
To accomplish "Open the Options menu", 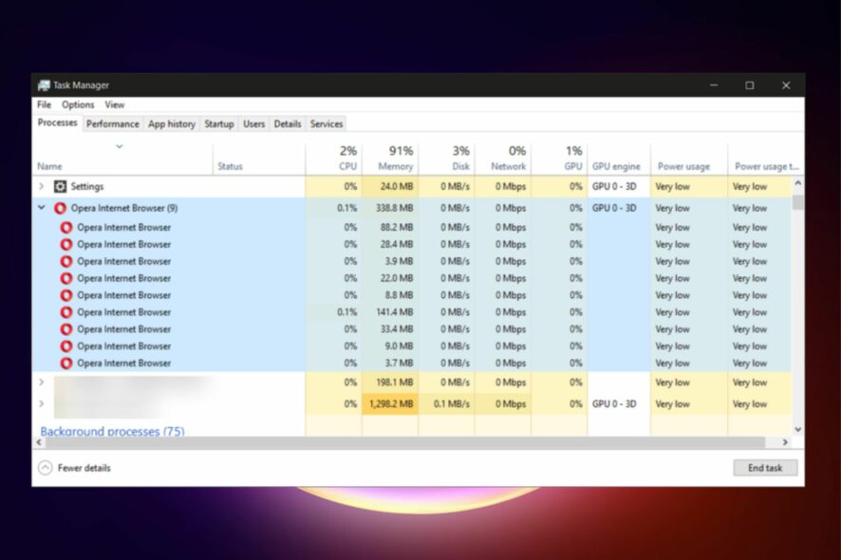I will coord(78,104).
